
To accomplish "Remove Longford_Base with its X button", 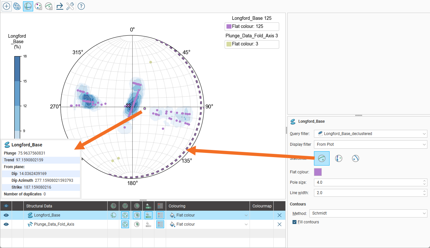I will [279, 215].
